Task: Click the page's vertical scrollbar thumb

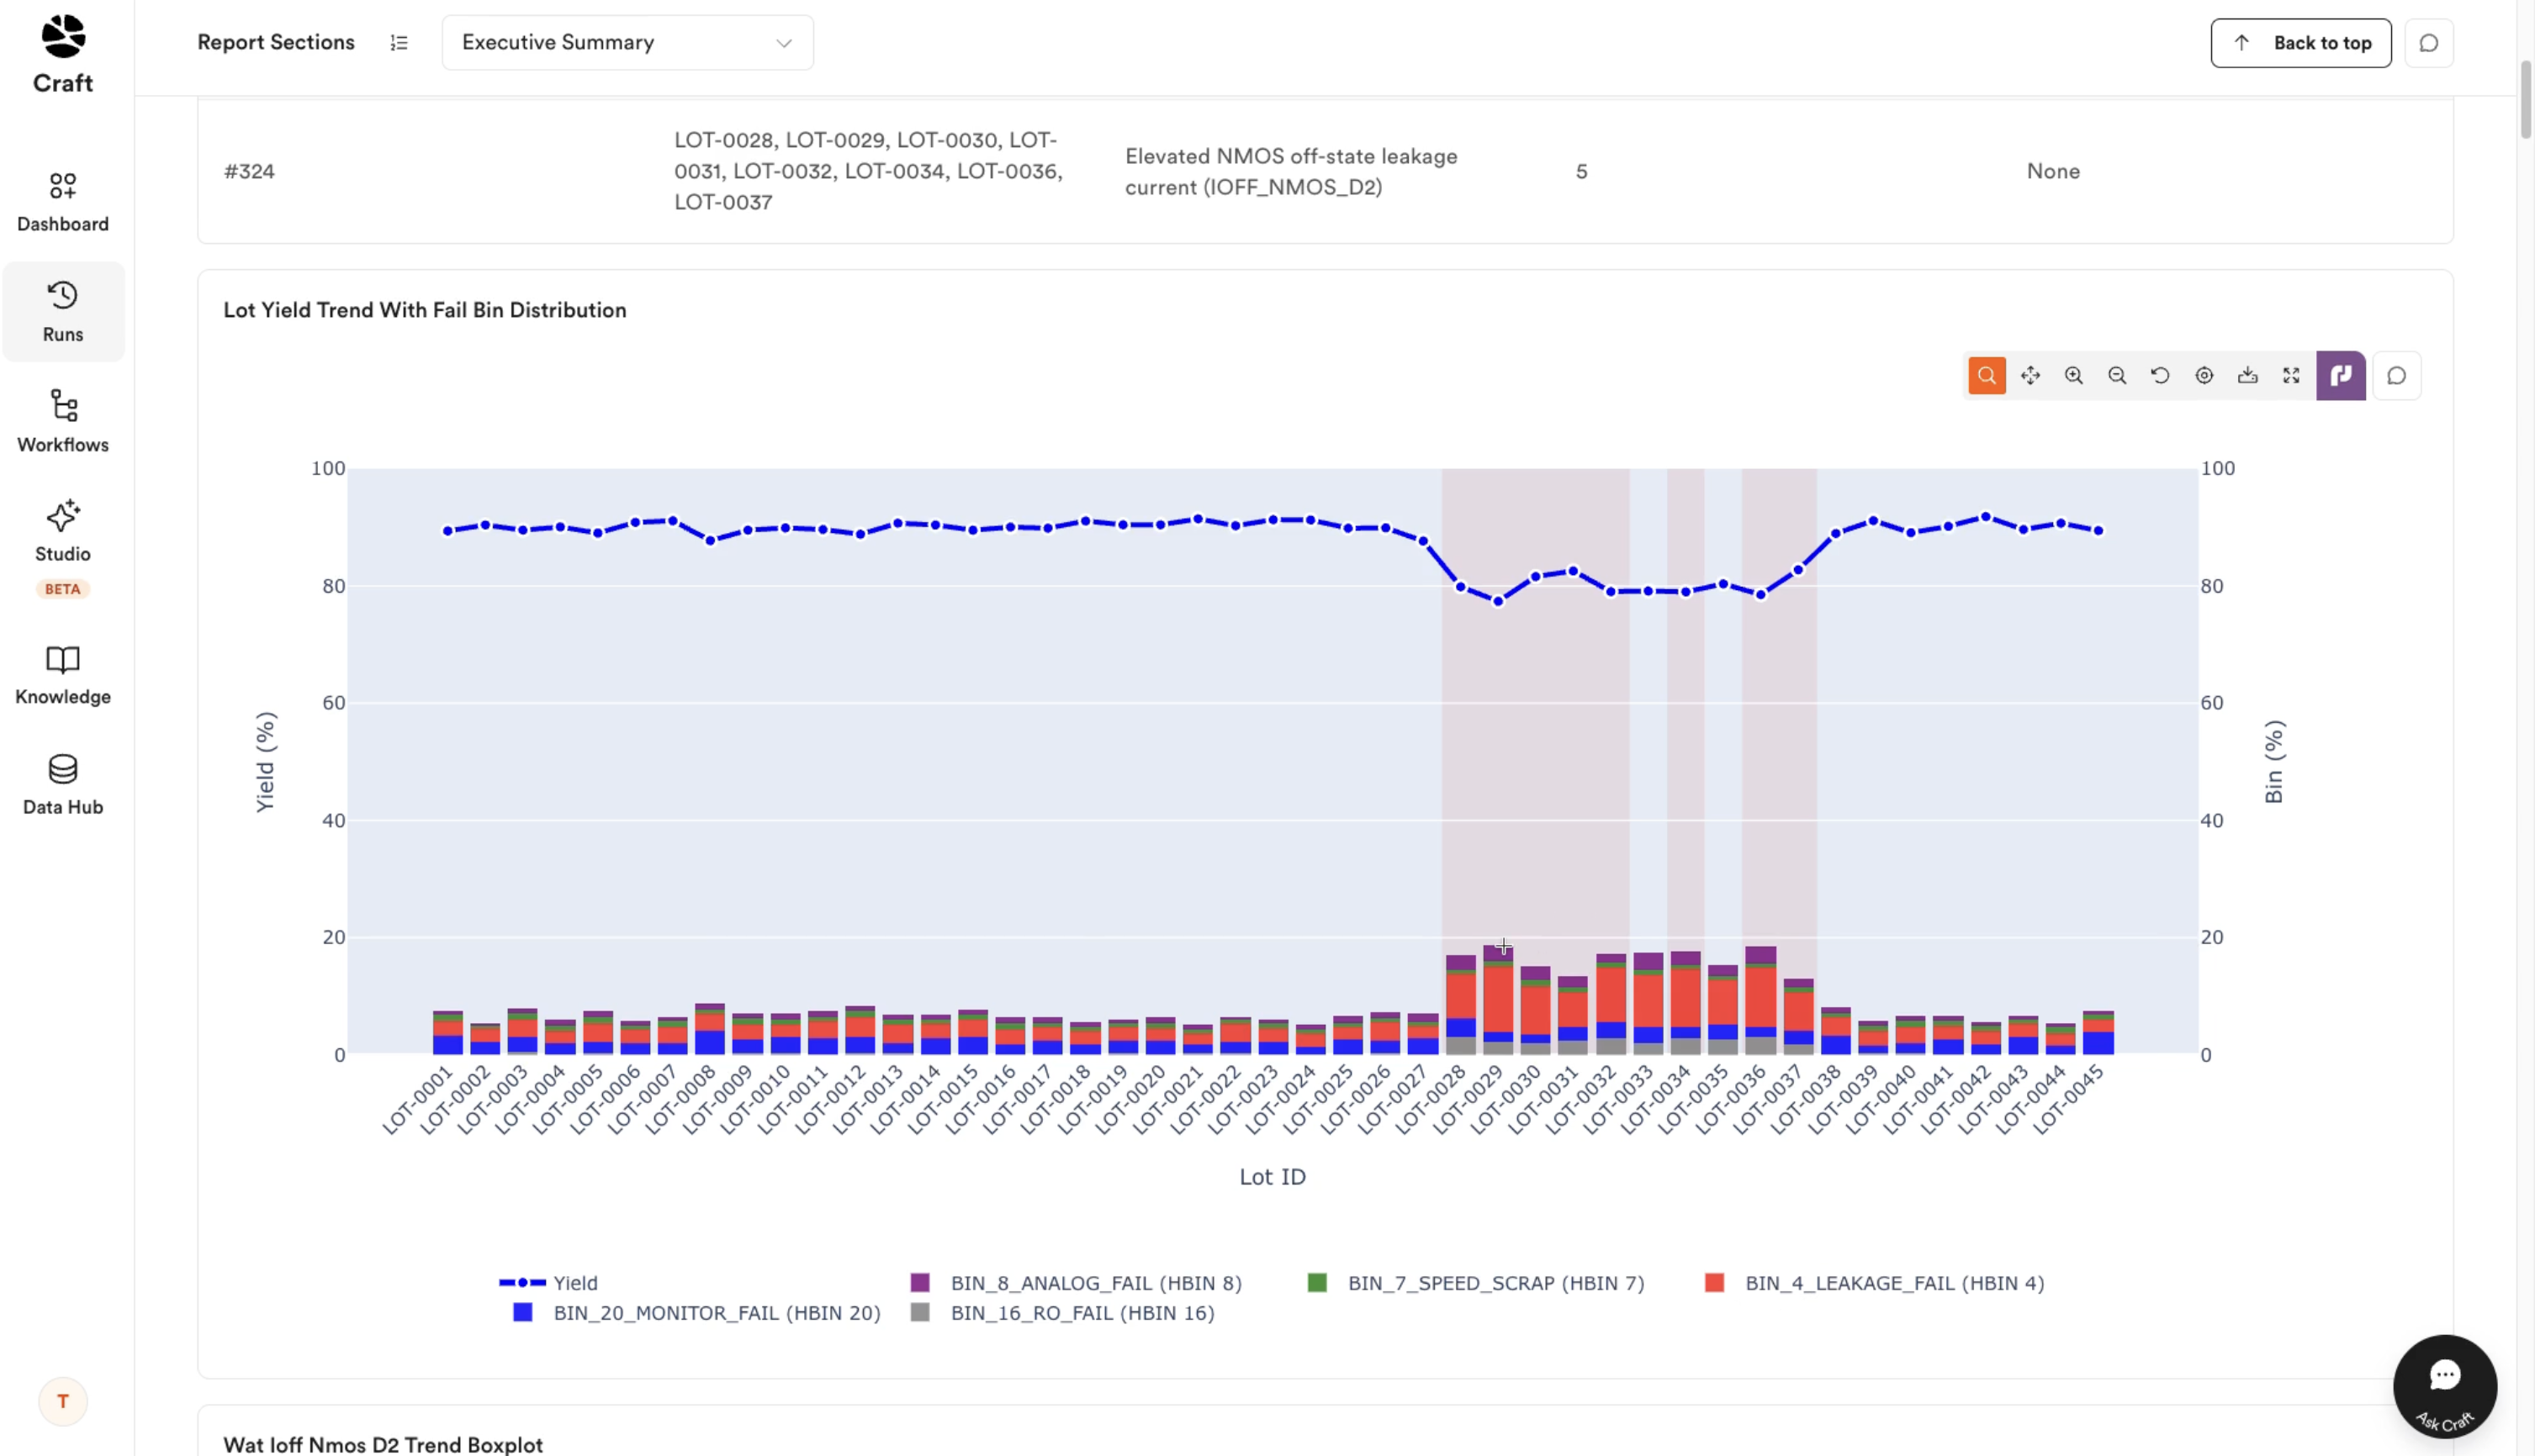Action: point(2525,100)
